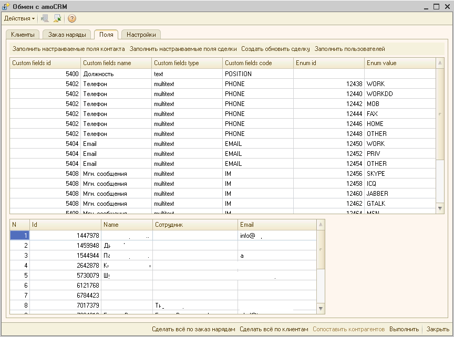Select the Поля tab
The height and width of the screenshot is (337, 454).
[106, 35]
